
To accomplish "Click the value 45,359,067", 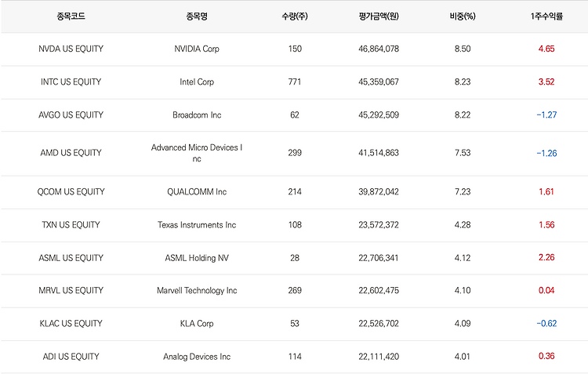I will click(379, 82).
